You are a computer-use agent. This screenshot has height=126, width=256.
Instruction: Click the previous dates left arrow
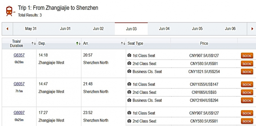point(7,29)
